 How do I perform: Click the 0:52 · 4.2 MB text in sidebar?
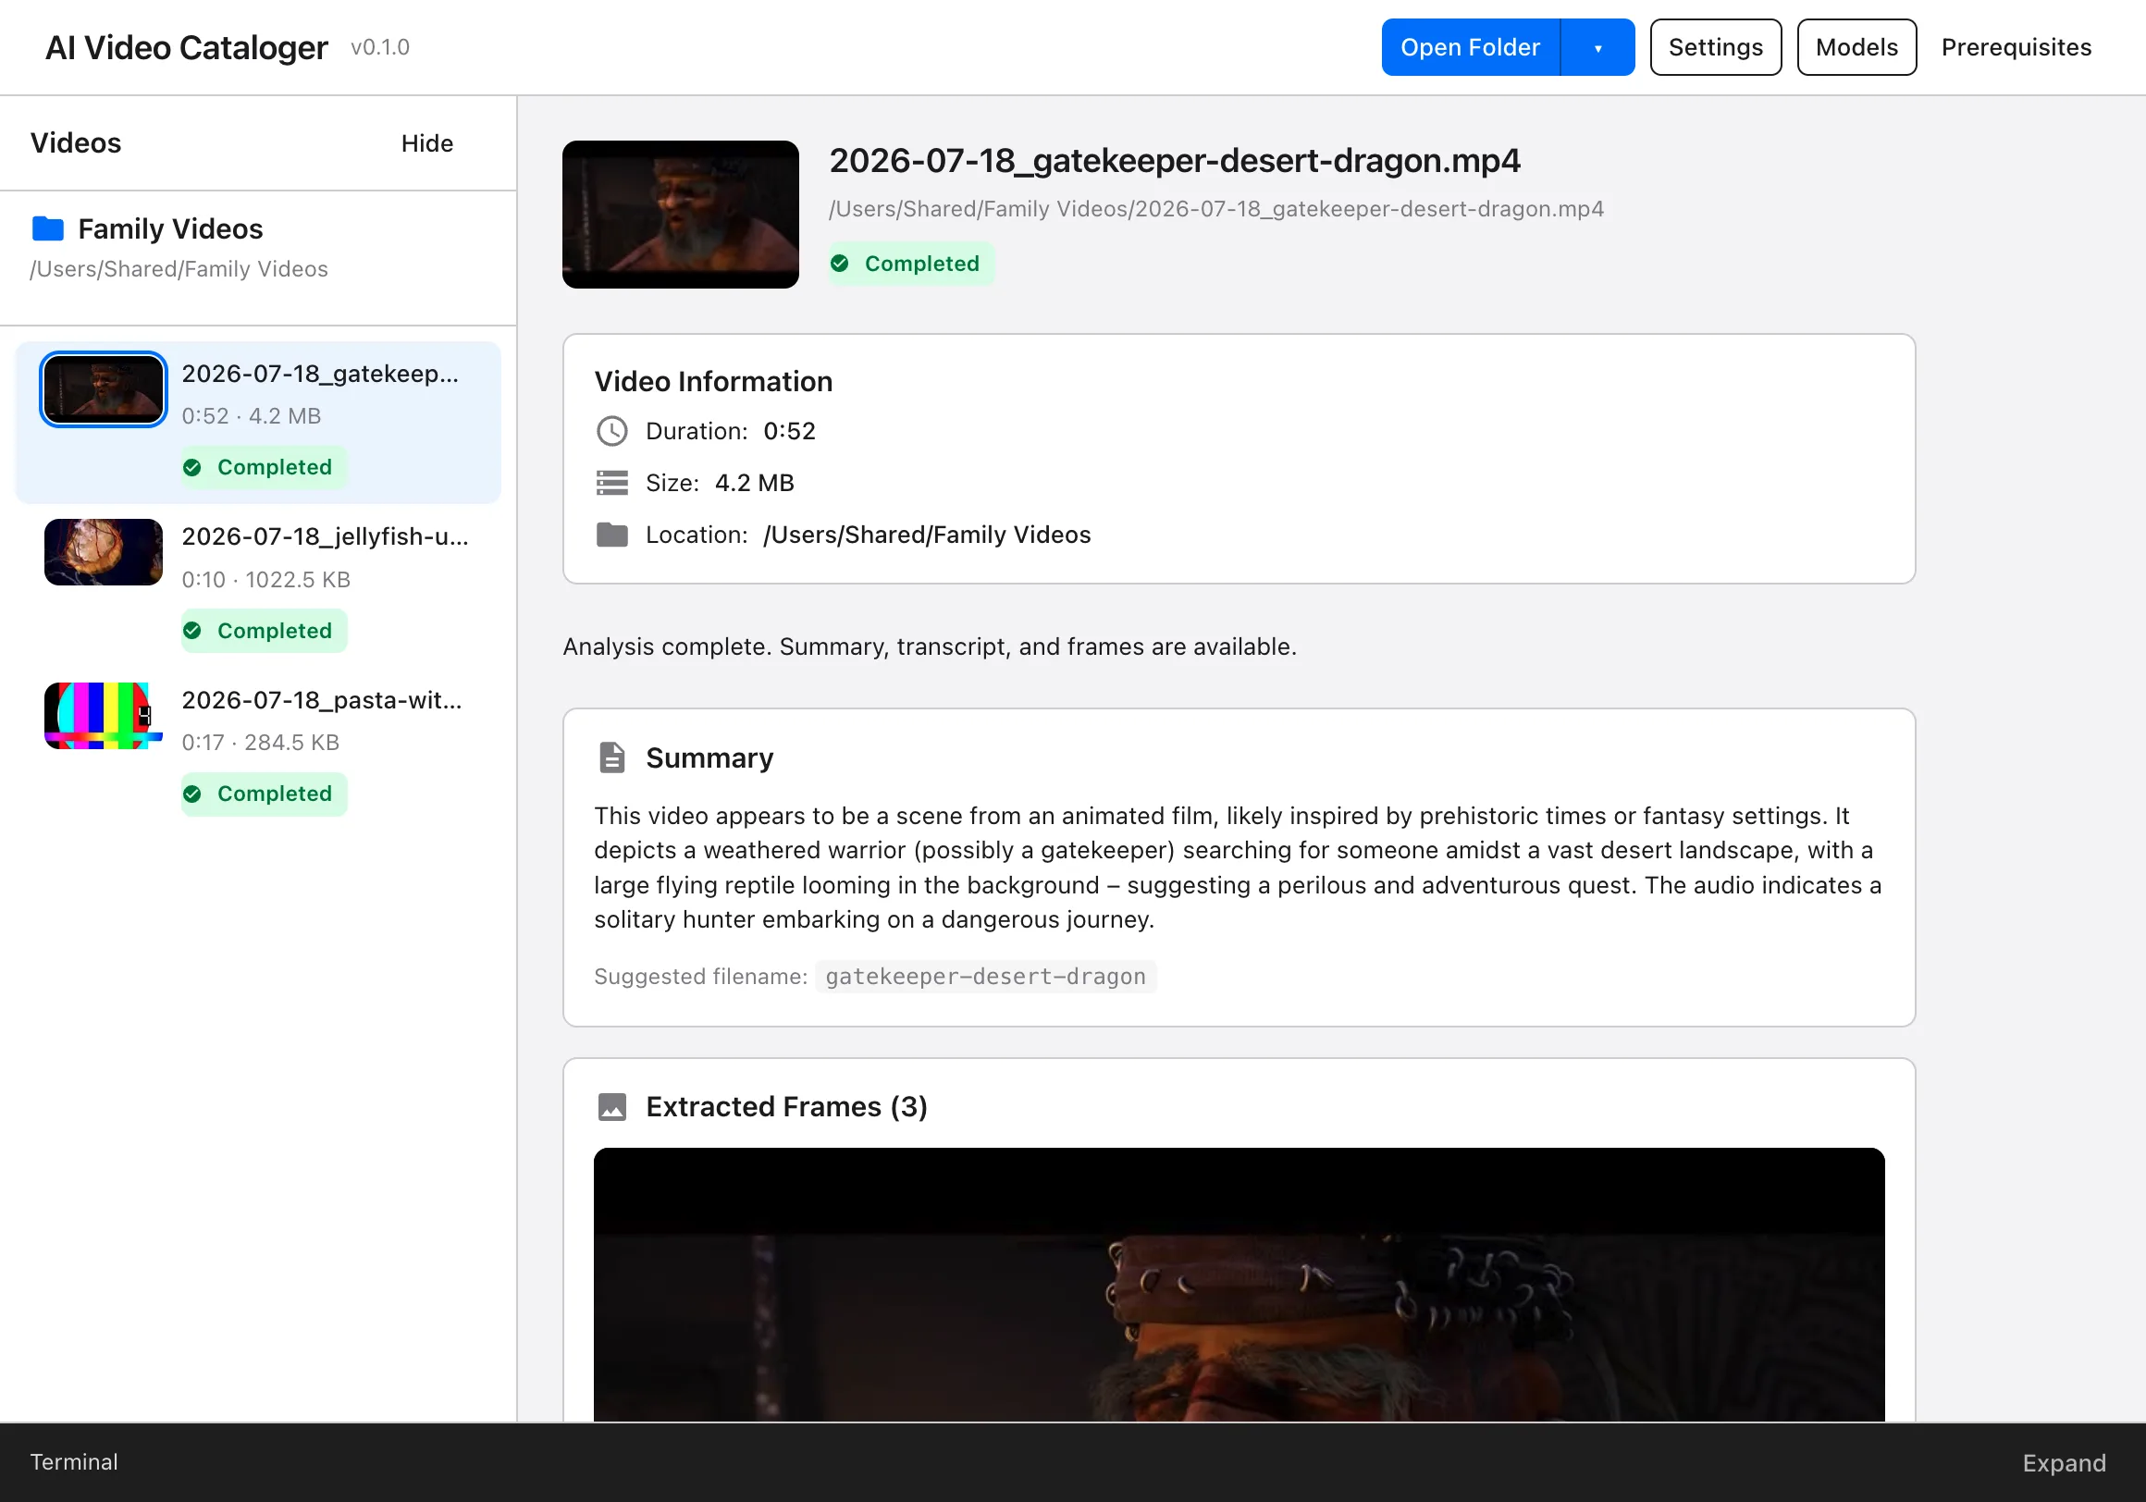click(251, 416)
